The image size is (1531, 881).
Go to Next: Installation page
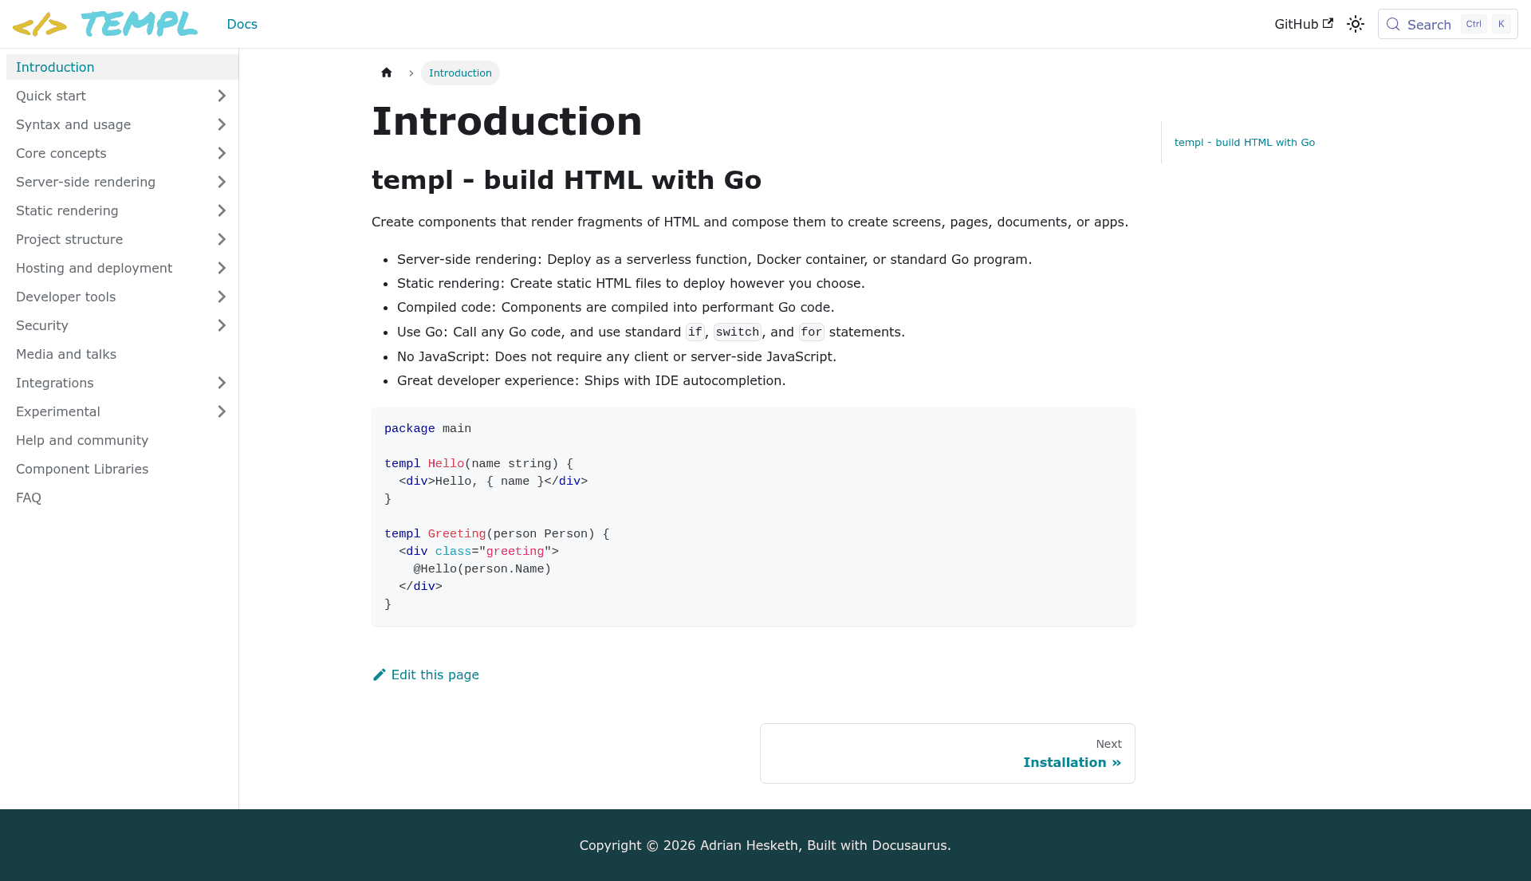tap(947, 753)
